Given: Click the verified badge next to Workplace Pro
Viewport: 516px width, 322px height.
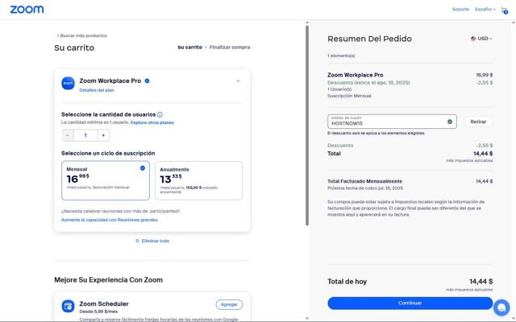Looking at the screenshot, I should [x=147, y=80].
